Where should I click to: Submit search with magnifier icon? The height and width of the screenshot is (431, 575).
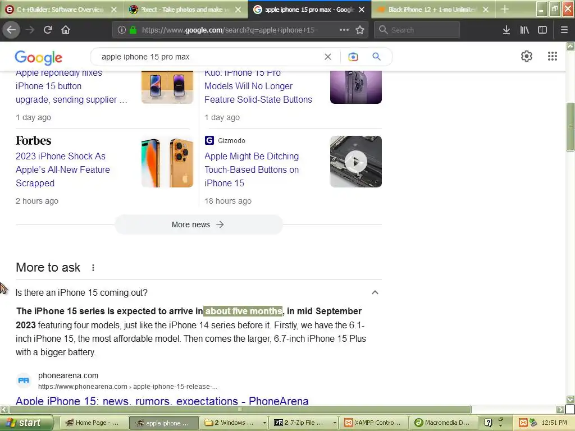tap(376, 57)
